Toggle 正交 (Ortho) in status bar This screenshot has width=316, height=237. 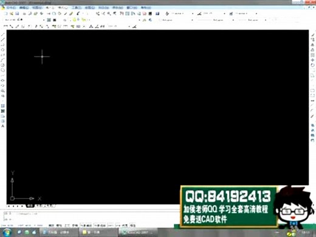click(x=67, y=225)
